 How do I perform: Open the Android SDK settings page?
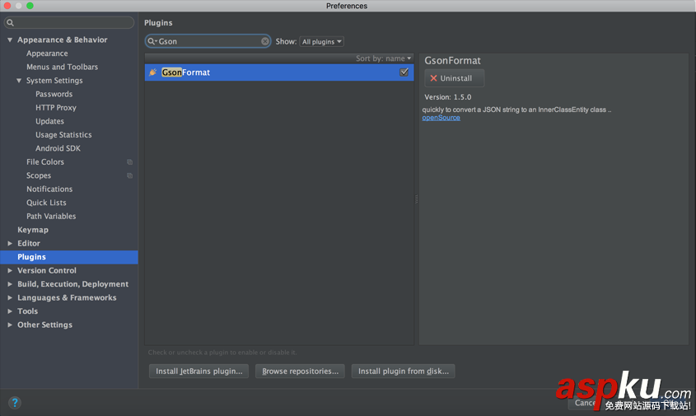58,148
